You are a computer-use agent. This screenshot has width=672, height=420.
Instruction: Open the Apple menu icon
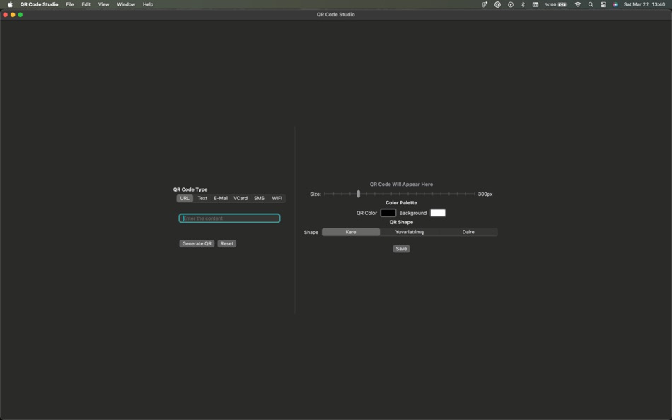click(10, 4)
